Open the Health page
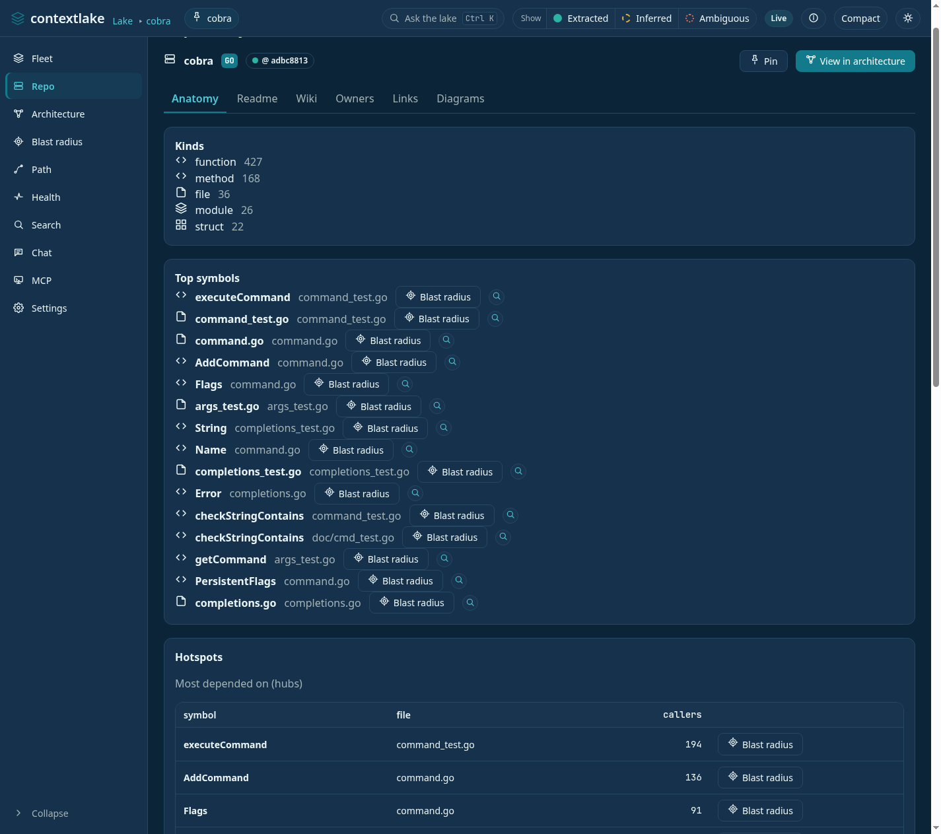The image size is (941, 834). (x=73, y=197)
